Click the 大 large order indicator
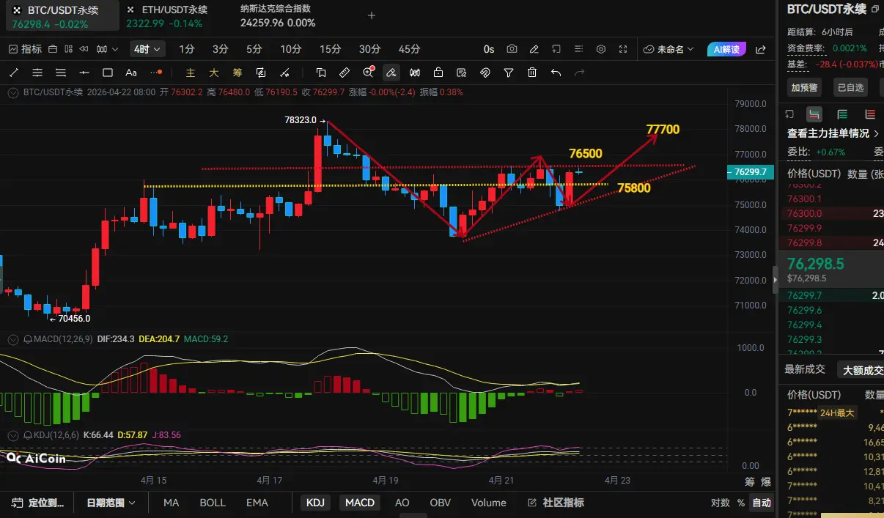 click(214, 73)
